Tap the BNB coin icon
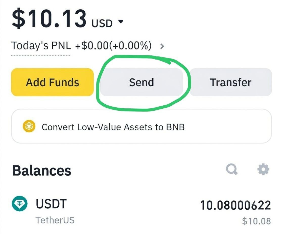The image size is (283, 234). 29,127
